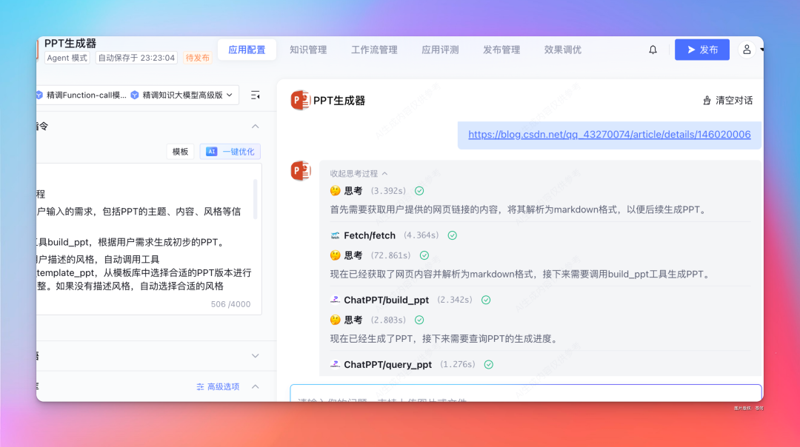Open the 发布管理 tab
Screen dimensions: 800x447
tap(501, 50)
